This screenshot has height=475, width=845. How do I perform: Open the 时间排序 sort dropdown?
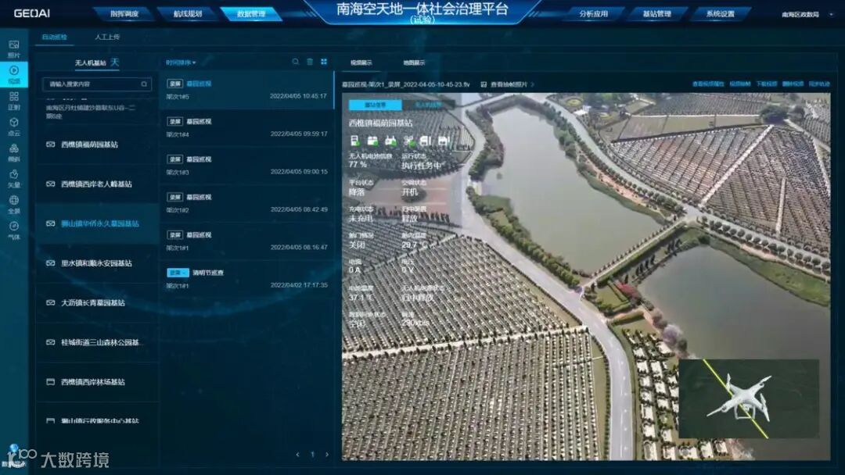pos(181,62)
